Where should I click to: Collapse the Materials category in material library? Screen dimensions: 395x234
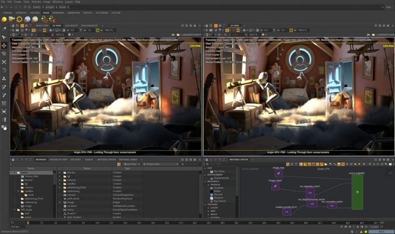pos(205,181)
